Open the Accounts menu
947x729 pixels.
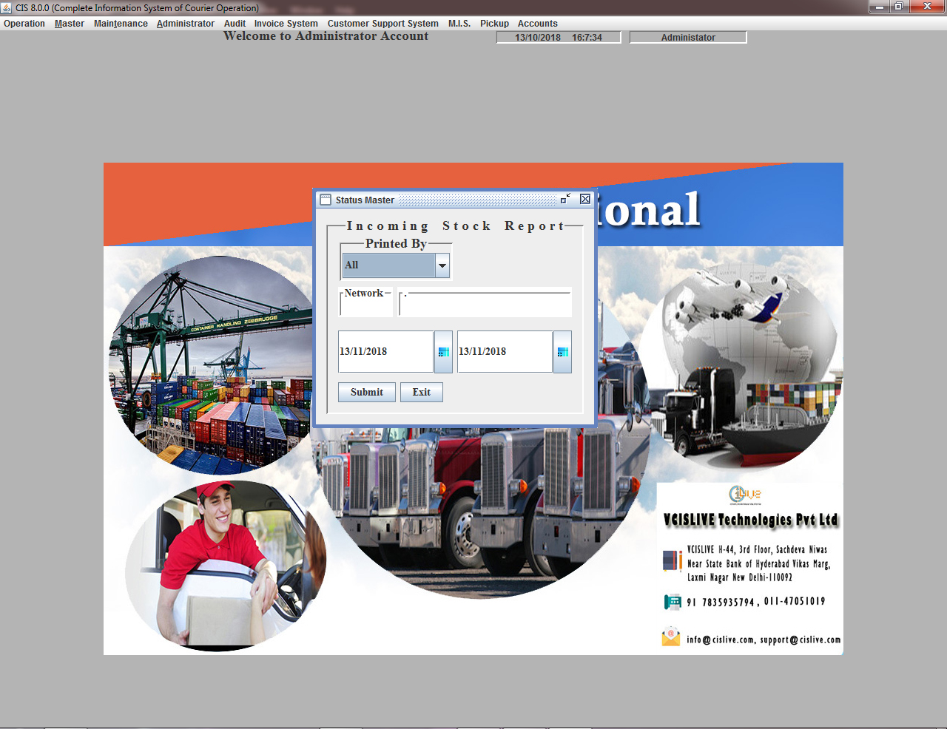click(538, 24)
